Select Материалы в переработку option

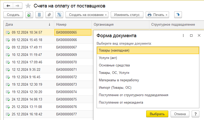point(119,80)
